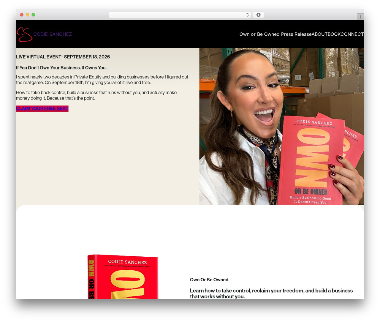Click CLAIM YOUR FREE SEAT link
The image size is (380, 322).
[x=42, y=108]
